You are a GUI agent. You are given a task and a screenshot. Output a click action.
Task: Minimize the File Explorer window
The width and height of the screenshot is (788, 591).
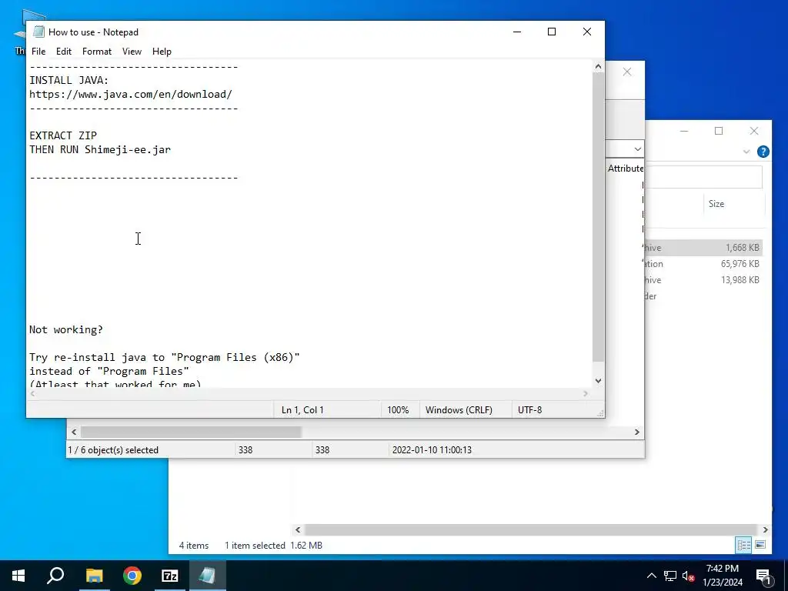[x=684, y=131]
